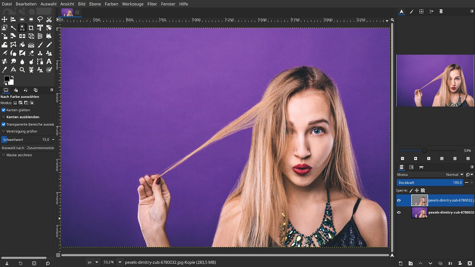Uncheck Transparente Bereiche auswählen

click(4, 124)
